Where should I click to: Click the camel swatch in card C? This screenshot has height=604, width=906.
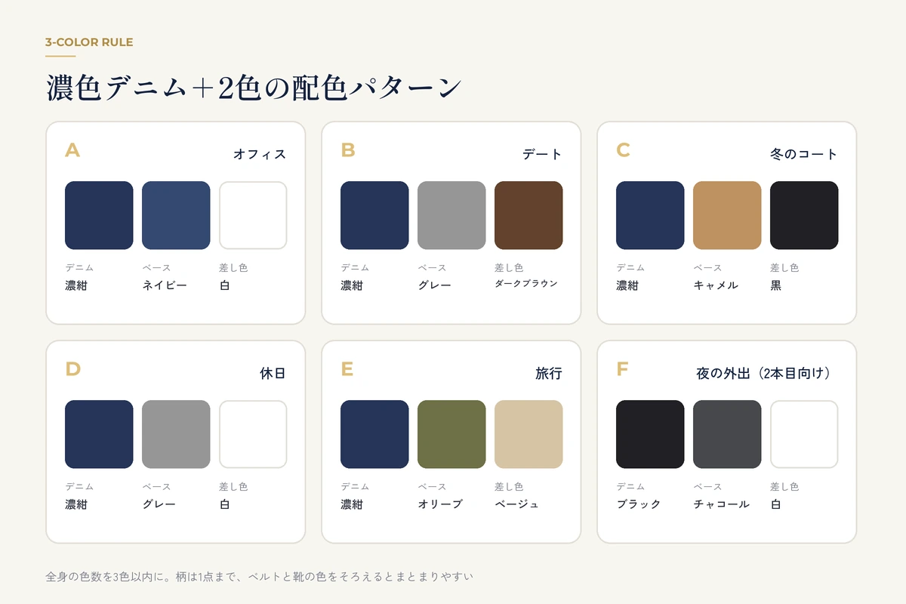(727, 215)
